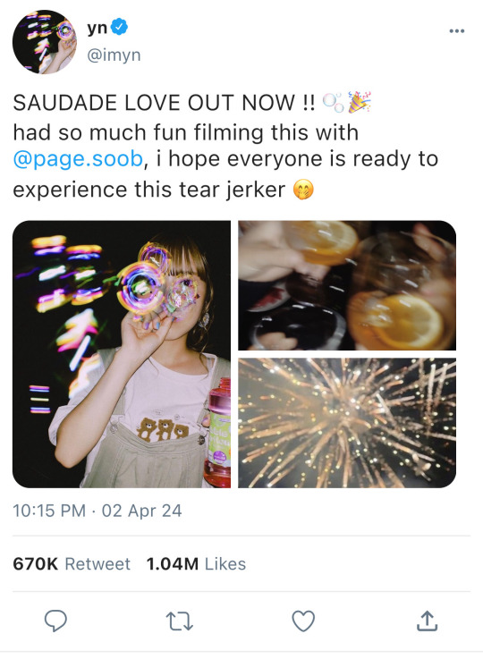Image resolution: width=483 pixels, height=659 pixels.
Task: Click the bubbles emoji after NOW !!
Action: point(334,103)
